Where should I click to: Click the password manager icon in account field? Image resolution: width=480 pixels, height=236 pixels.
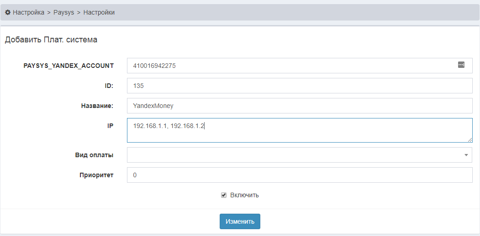click(461, 65)
